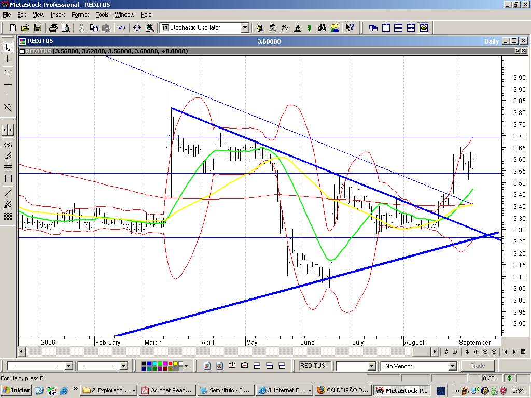
Task: Expand the No Vendor dropdown
Action: click(452, 366)
